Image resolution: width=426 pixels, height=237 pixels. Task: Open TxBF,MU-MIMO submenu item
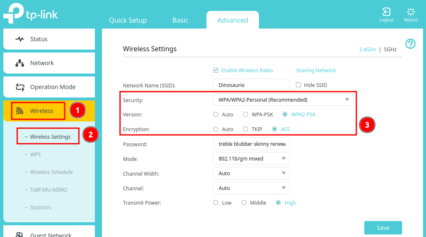pyautogui.click(x=48, y=190)
